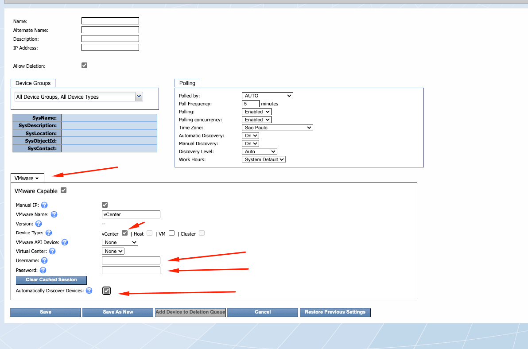Click help icon beside VMware Name
Viewport: 528px width, 349px height.
coord(54,214)
